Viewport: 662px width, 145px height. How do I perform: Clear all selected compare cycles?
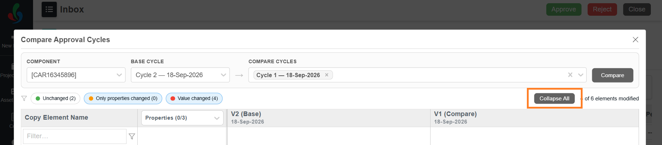tap(570, 75)
